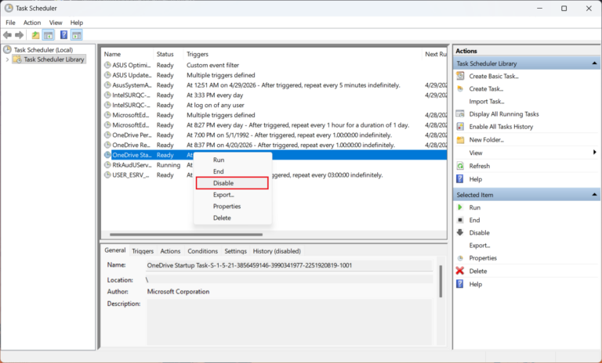Select the OneDrive Re.. task row
Viewport: 602px width, 363px height.
(x=274, y=145)
